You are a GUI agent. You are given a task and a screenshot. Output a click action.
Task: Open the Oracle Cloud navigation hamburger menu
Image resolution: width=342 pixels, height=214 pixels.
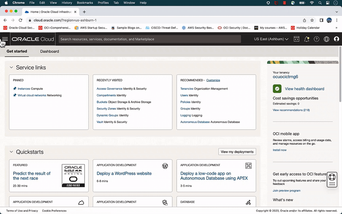coord(5,39)
